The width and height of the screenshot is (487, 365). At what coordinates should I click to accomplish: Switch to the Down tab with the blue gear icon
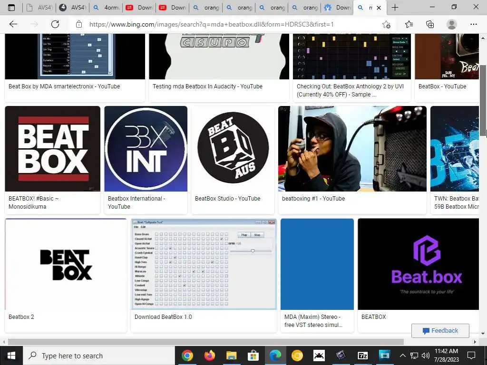coord(337,8)
